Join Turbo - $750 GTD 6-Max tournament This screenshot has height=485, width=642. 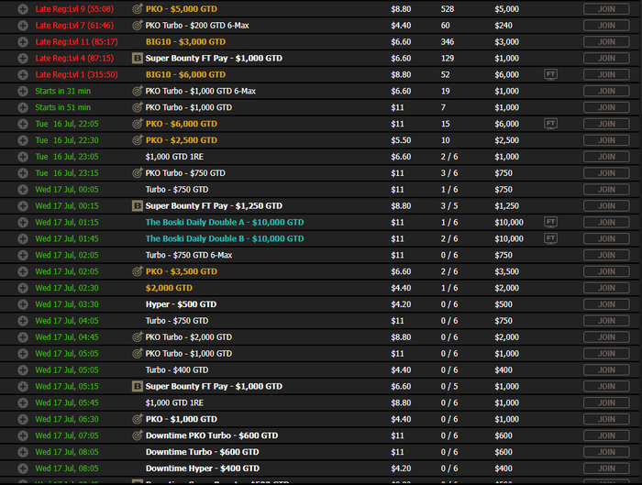606,255
